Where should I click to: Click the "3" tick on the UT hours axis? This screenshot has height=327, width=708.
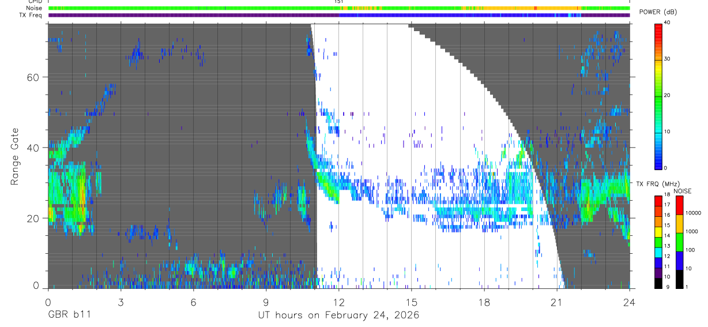[x=120, y=302]
